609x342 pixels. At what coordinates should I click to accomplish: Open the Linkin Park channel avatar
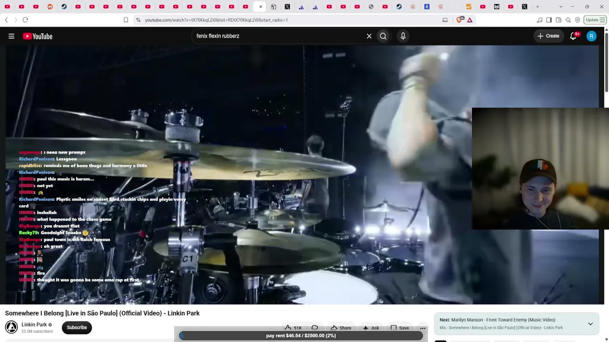pyautogui.click(x=11, y=327)
